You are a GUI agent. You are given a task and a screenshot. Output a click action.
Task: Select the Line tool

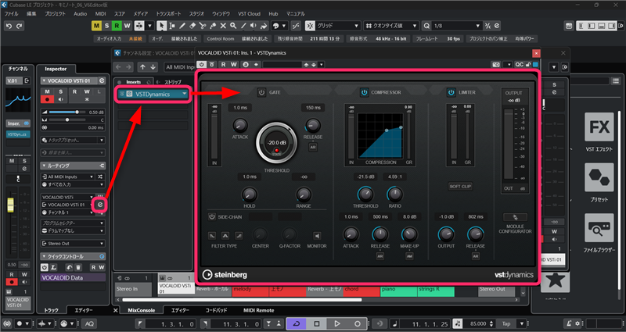click(x=243, y=26)
